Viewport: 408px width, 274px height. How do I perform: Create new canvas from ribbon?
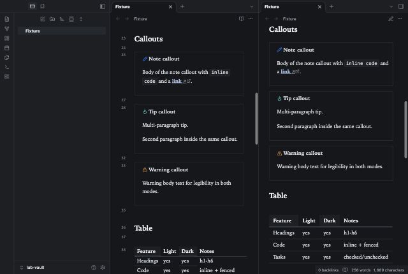click(x=7, y=38)
